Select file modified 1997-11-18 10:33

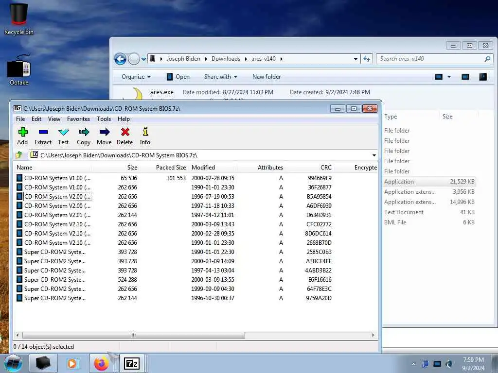coord(57,205)
